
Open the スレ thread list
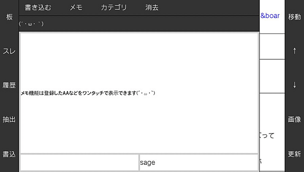[9, 51]
